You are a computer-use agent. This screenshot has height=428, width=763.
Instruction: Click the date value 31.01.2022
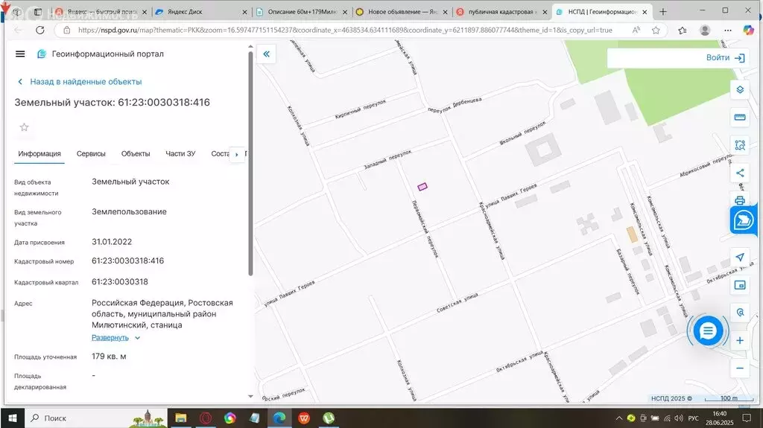coord(112,242)
